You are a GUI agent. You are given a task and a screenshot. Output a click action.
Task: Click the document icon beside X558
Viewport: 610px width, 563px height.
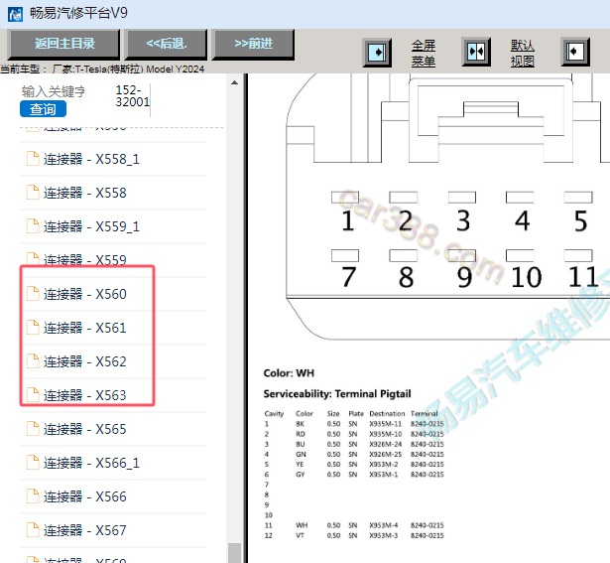point(33,193)
